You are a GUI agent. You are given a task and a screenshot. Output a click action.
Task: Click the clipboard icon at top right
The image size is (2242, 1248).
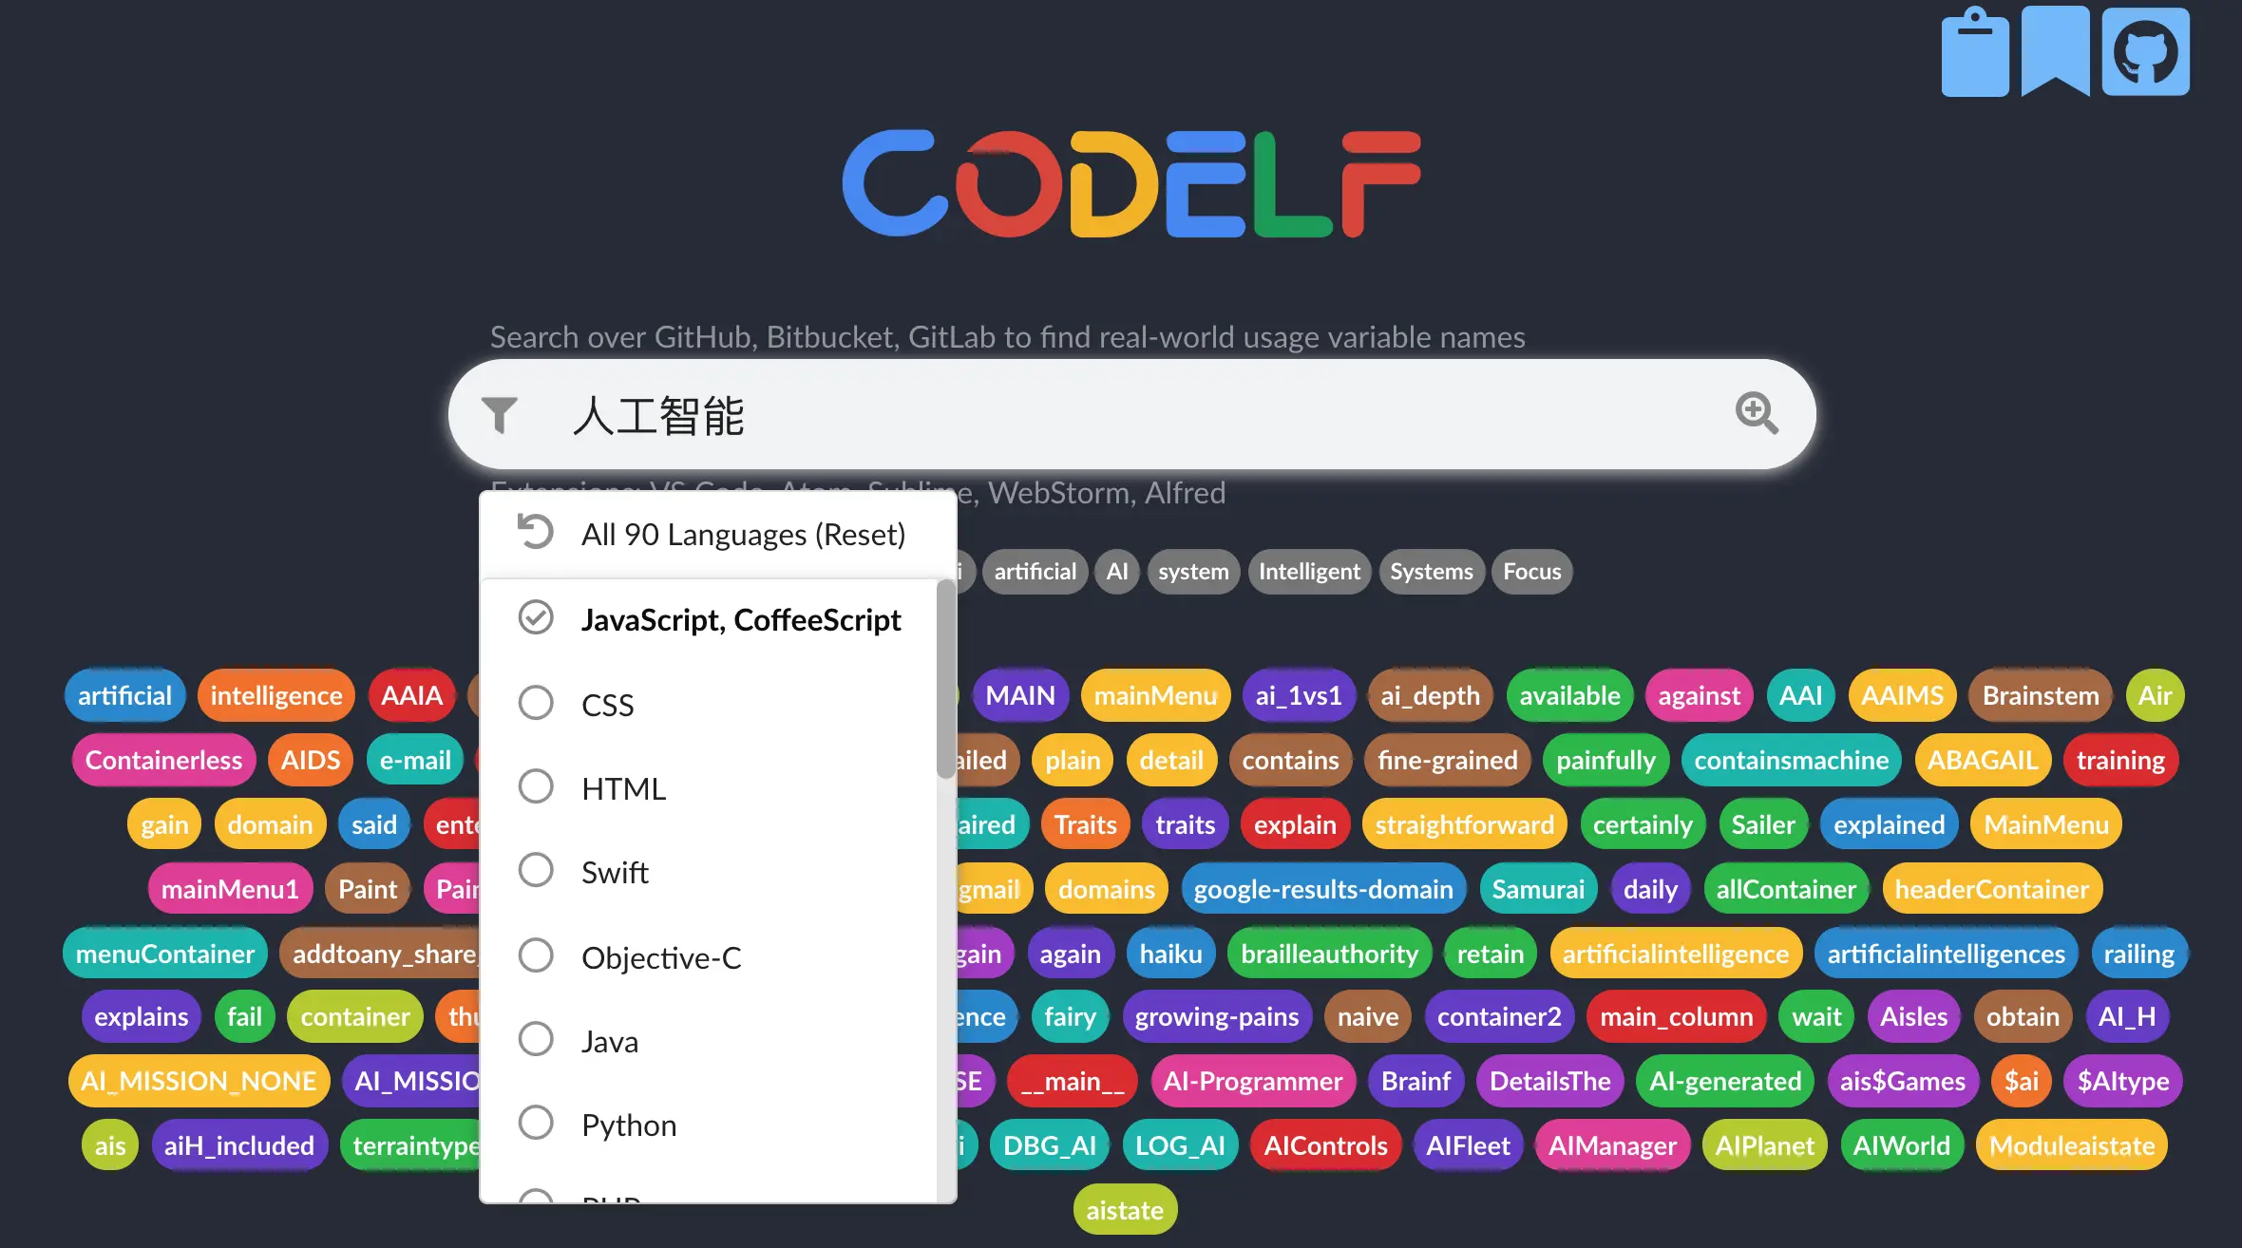click(x=1974, y=53)
